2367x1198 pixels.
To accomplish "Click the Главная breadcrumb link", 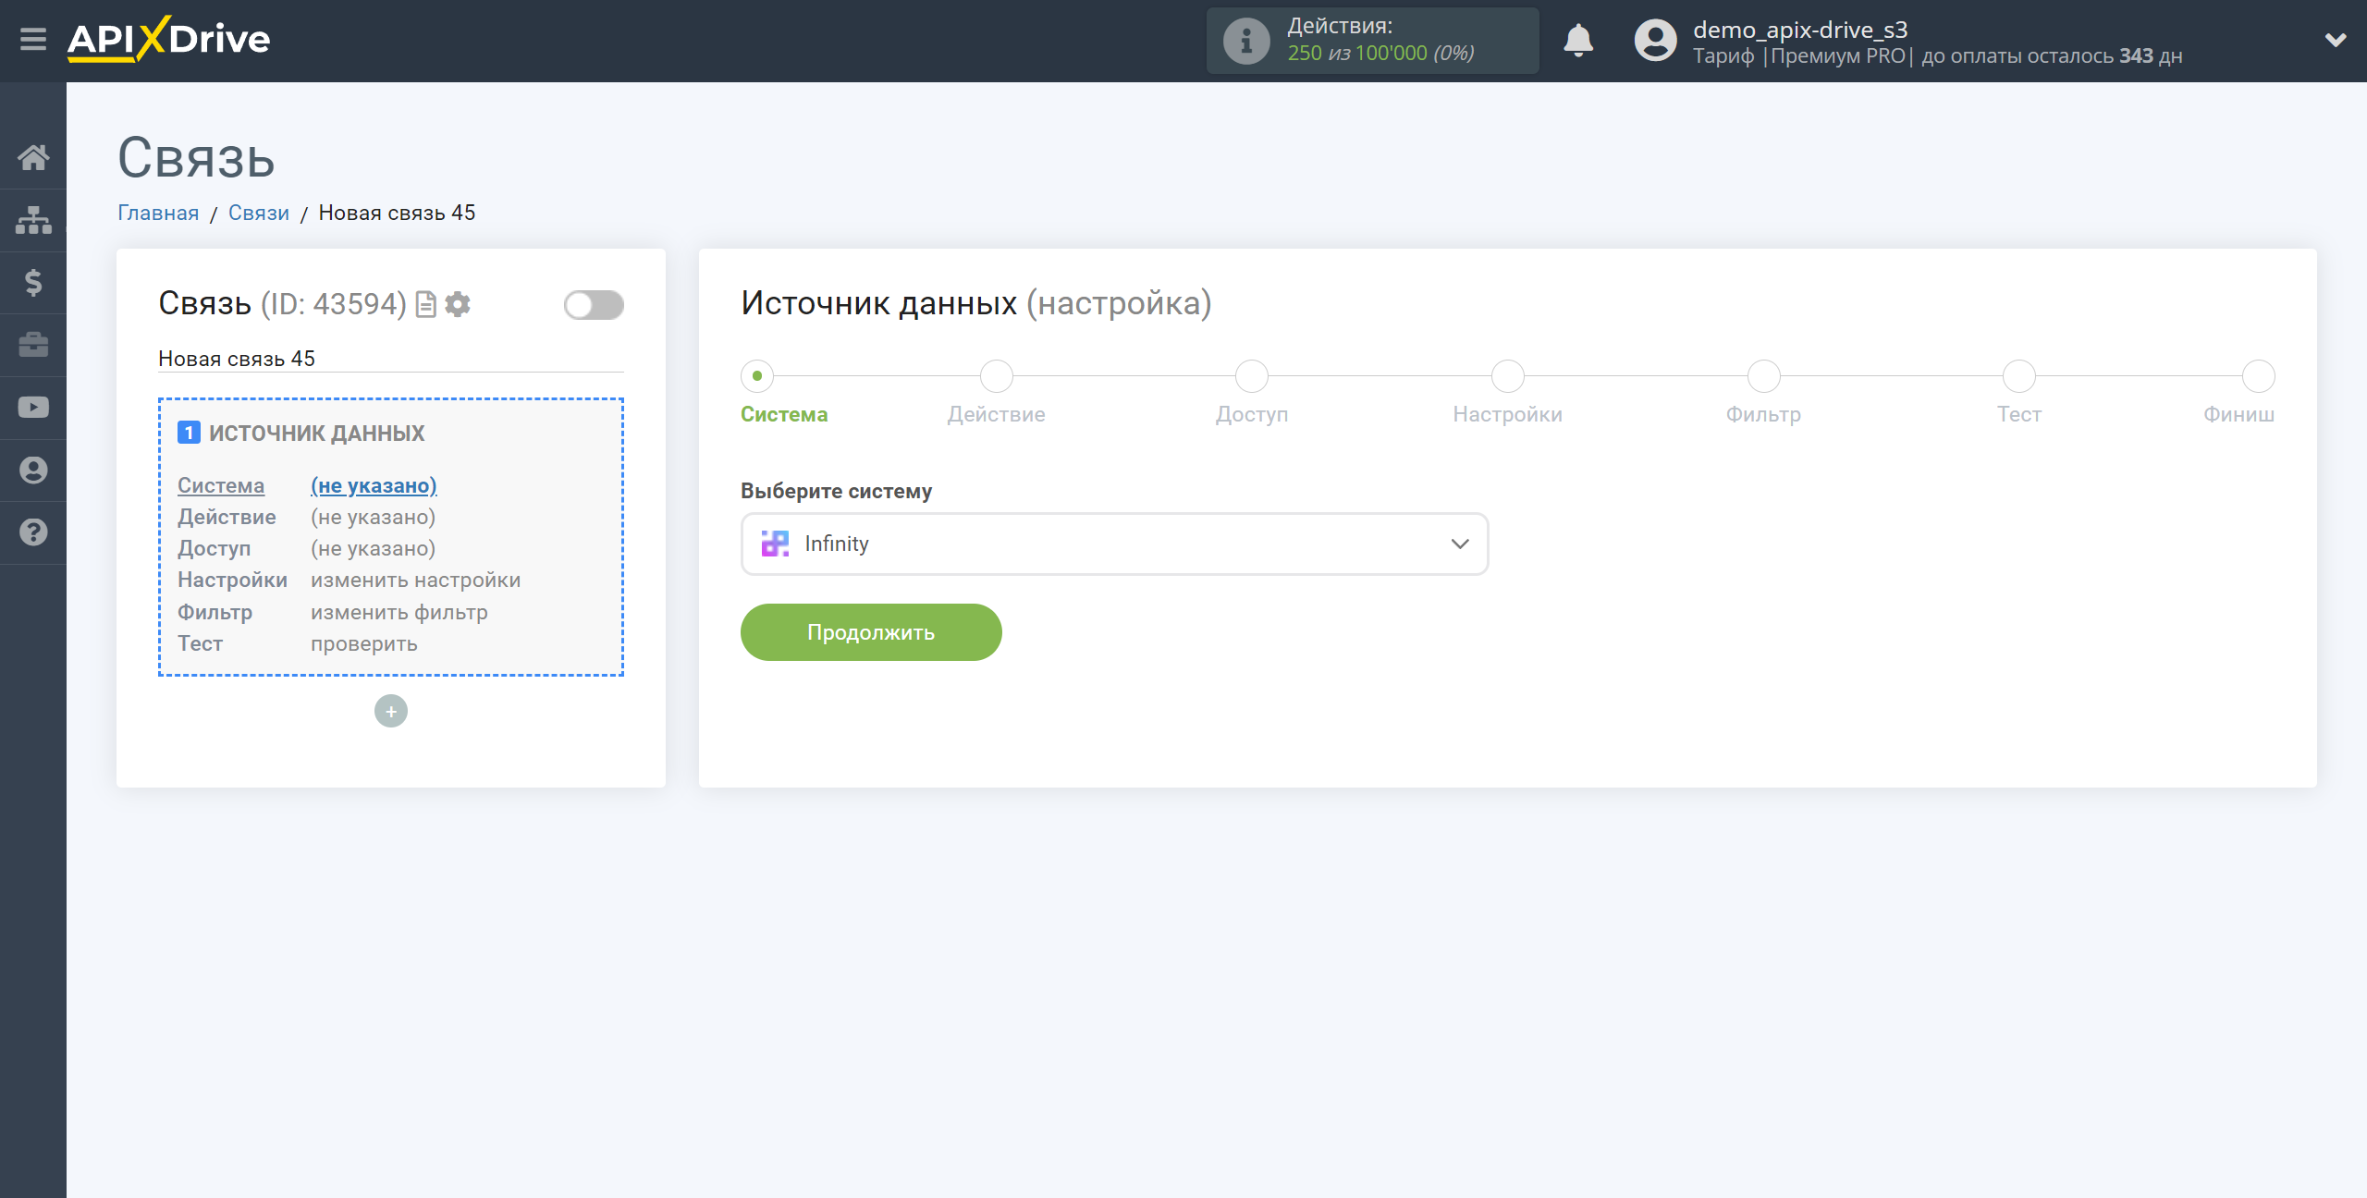I will 157,213.
